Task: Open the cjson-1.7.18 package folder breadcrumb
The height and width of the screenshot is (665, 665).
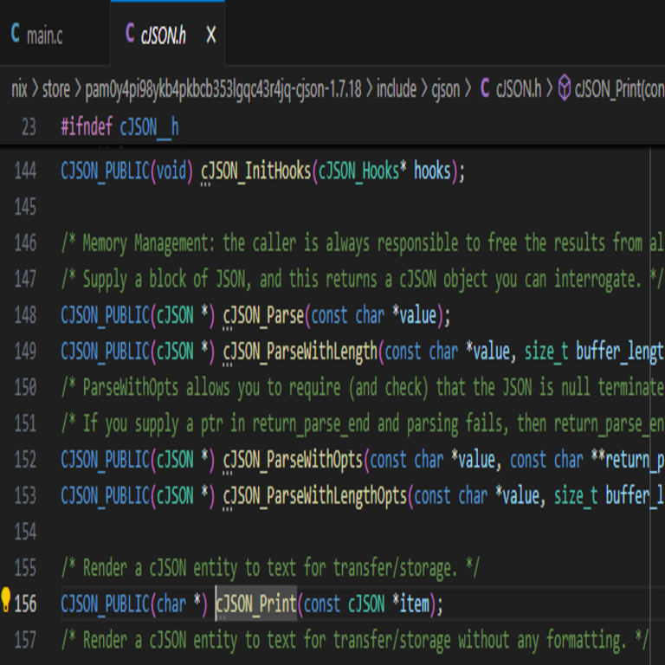Action: coord(223,88)
